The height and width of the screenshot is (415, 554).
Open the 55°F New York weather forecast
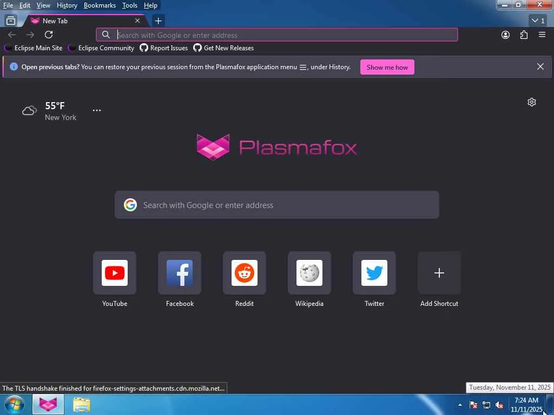pos(49,111)
